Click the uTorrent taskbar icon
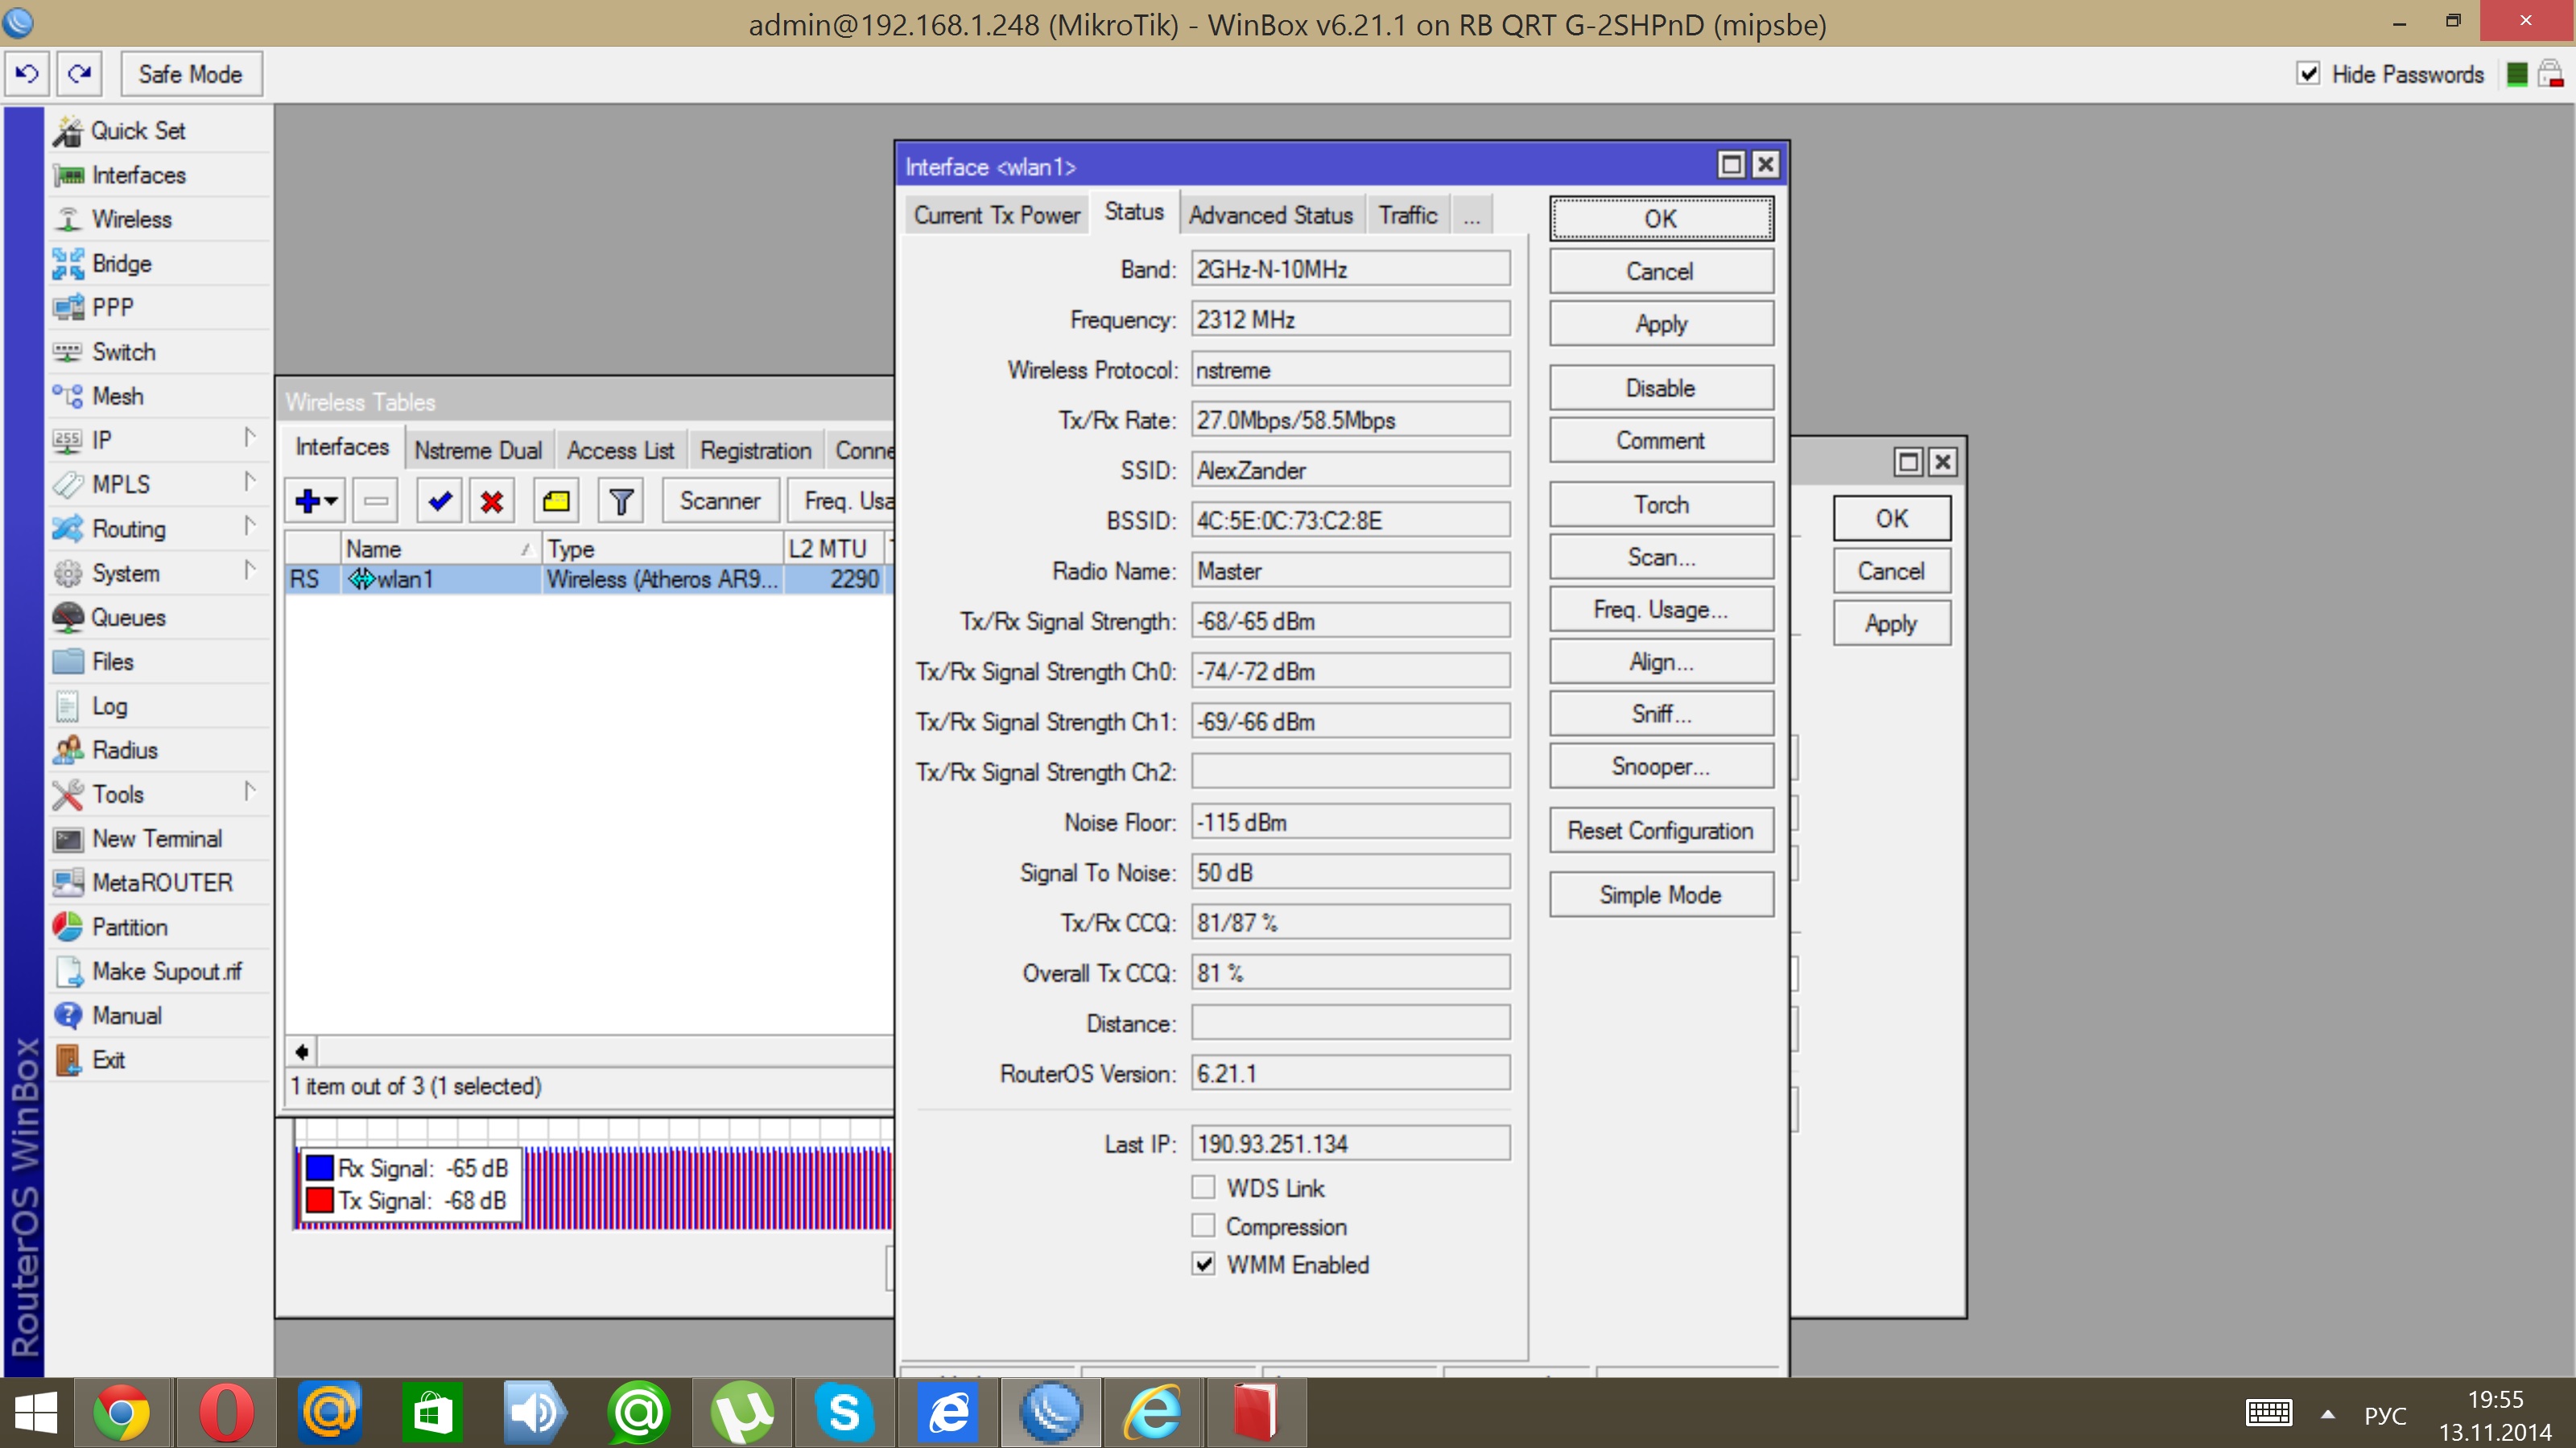The width and height of the screenshot is (2576, 1448). tap(741, 1413)
